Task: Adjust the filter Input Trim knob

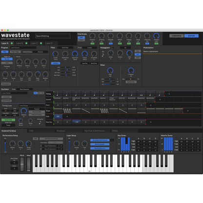Action: pyautogui.click(x=75, y=54)
